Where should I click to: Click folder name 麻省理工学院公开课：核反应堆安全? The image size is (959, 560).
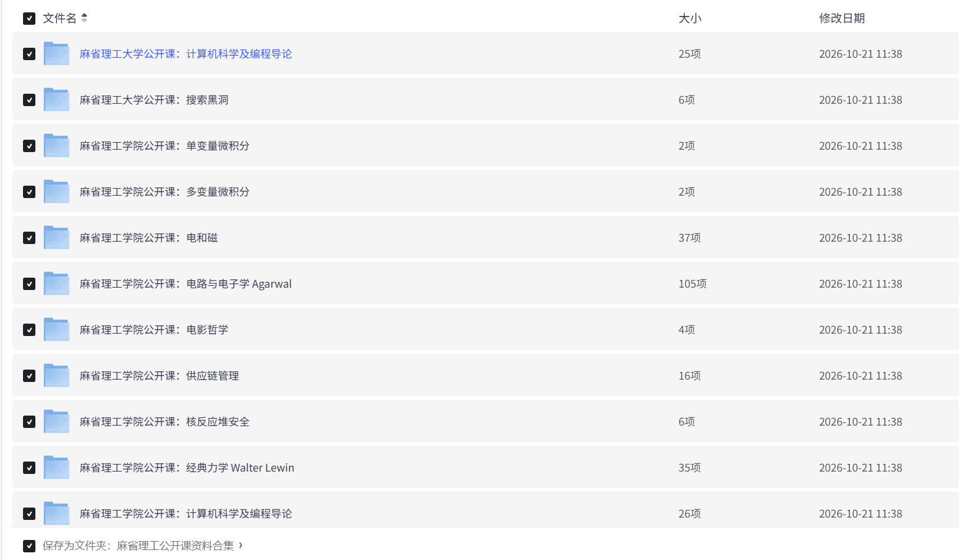[x=165, y=421]
